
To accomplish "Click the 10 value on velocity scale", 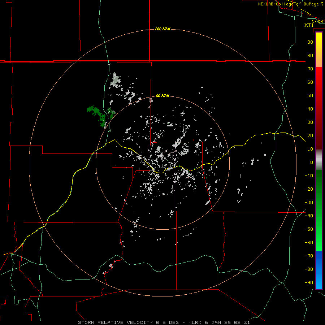I will coord(310,149).
